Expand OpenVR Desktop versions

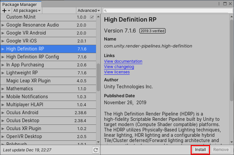click(3, 136)
